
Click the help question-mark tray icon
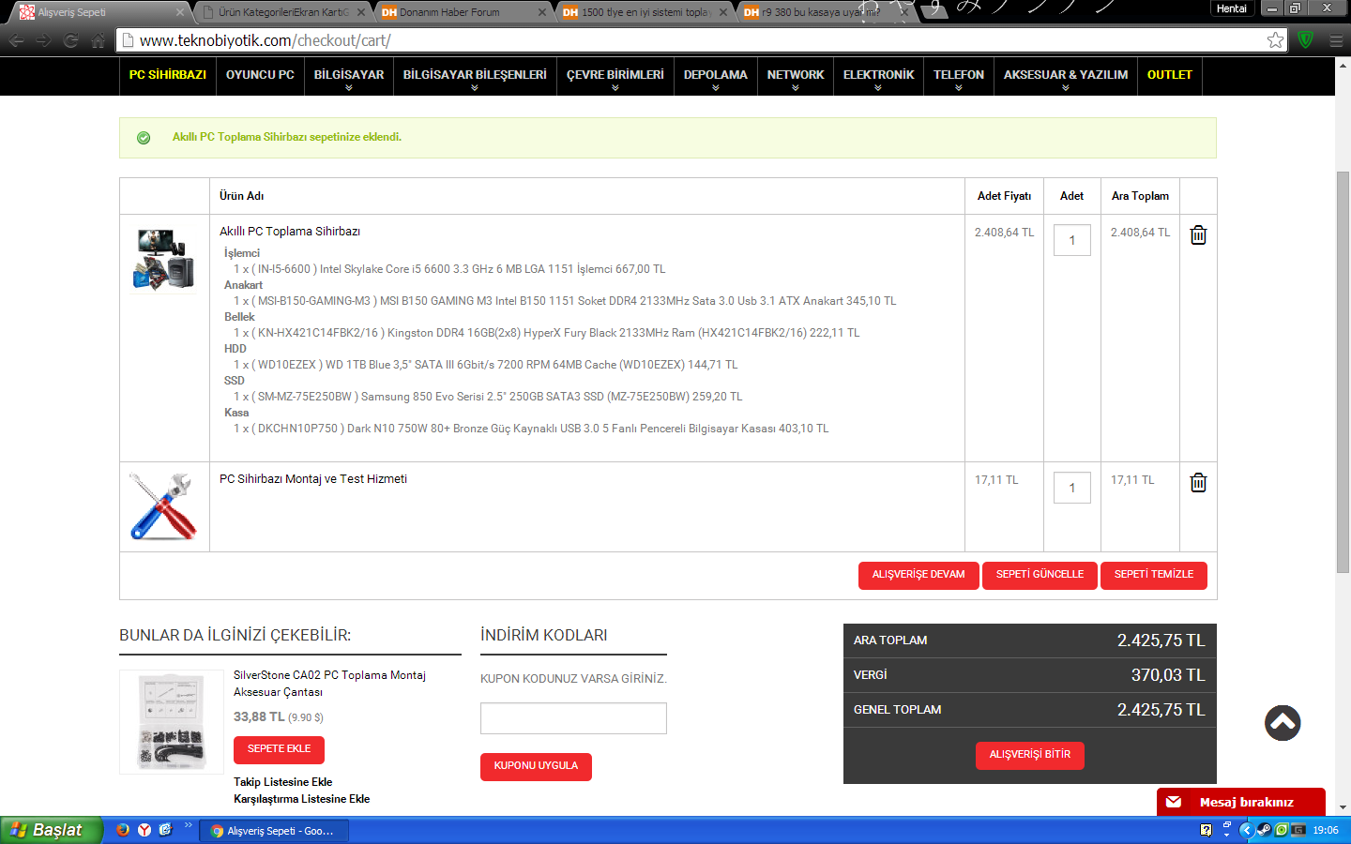click(1206, 830)
